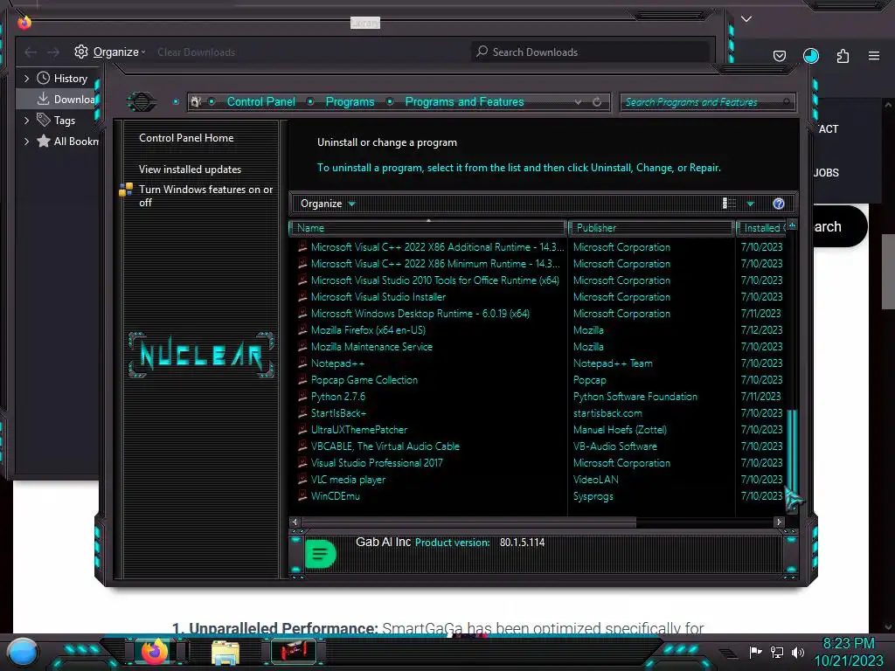Select Popcap Game Collection entry
Image resolution: width=895 pixels, height=671 pixels.
pyautogui.click(x=364, y=380)
